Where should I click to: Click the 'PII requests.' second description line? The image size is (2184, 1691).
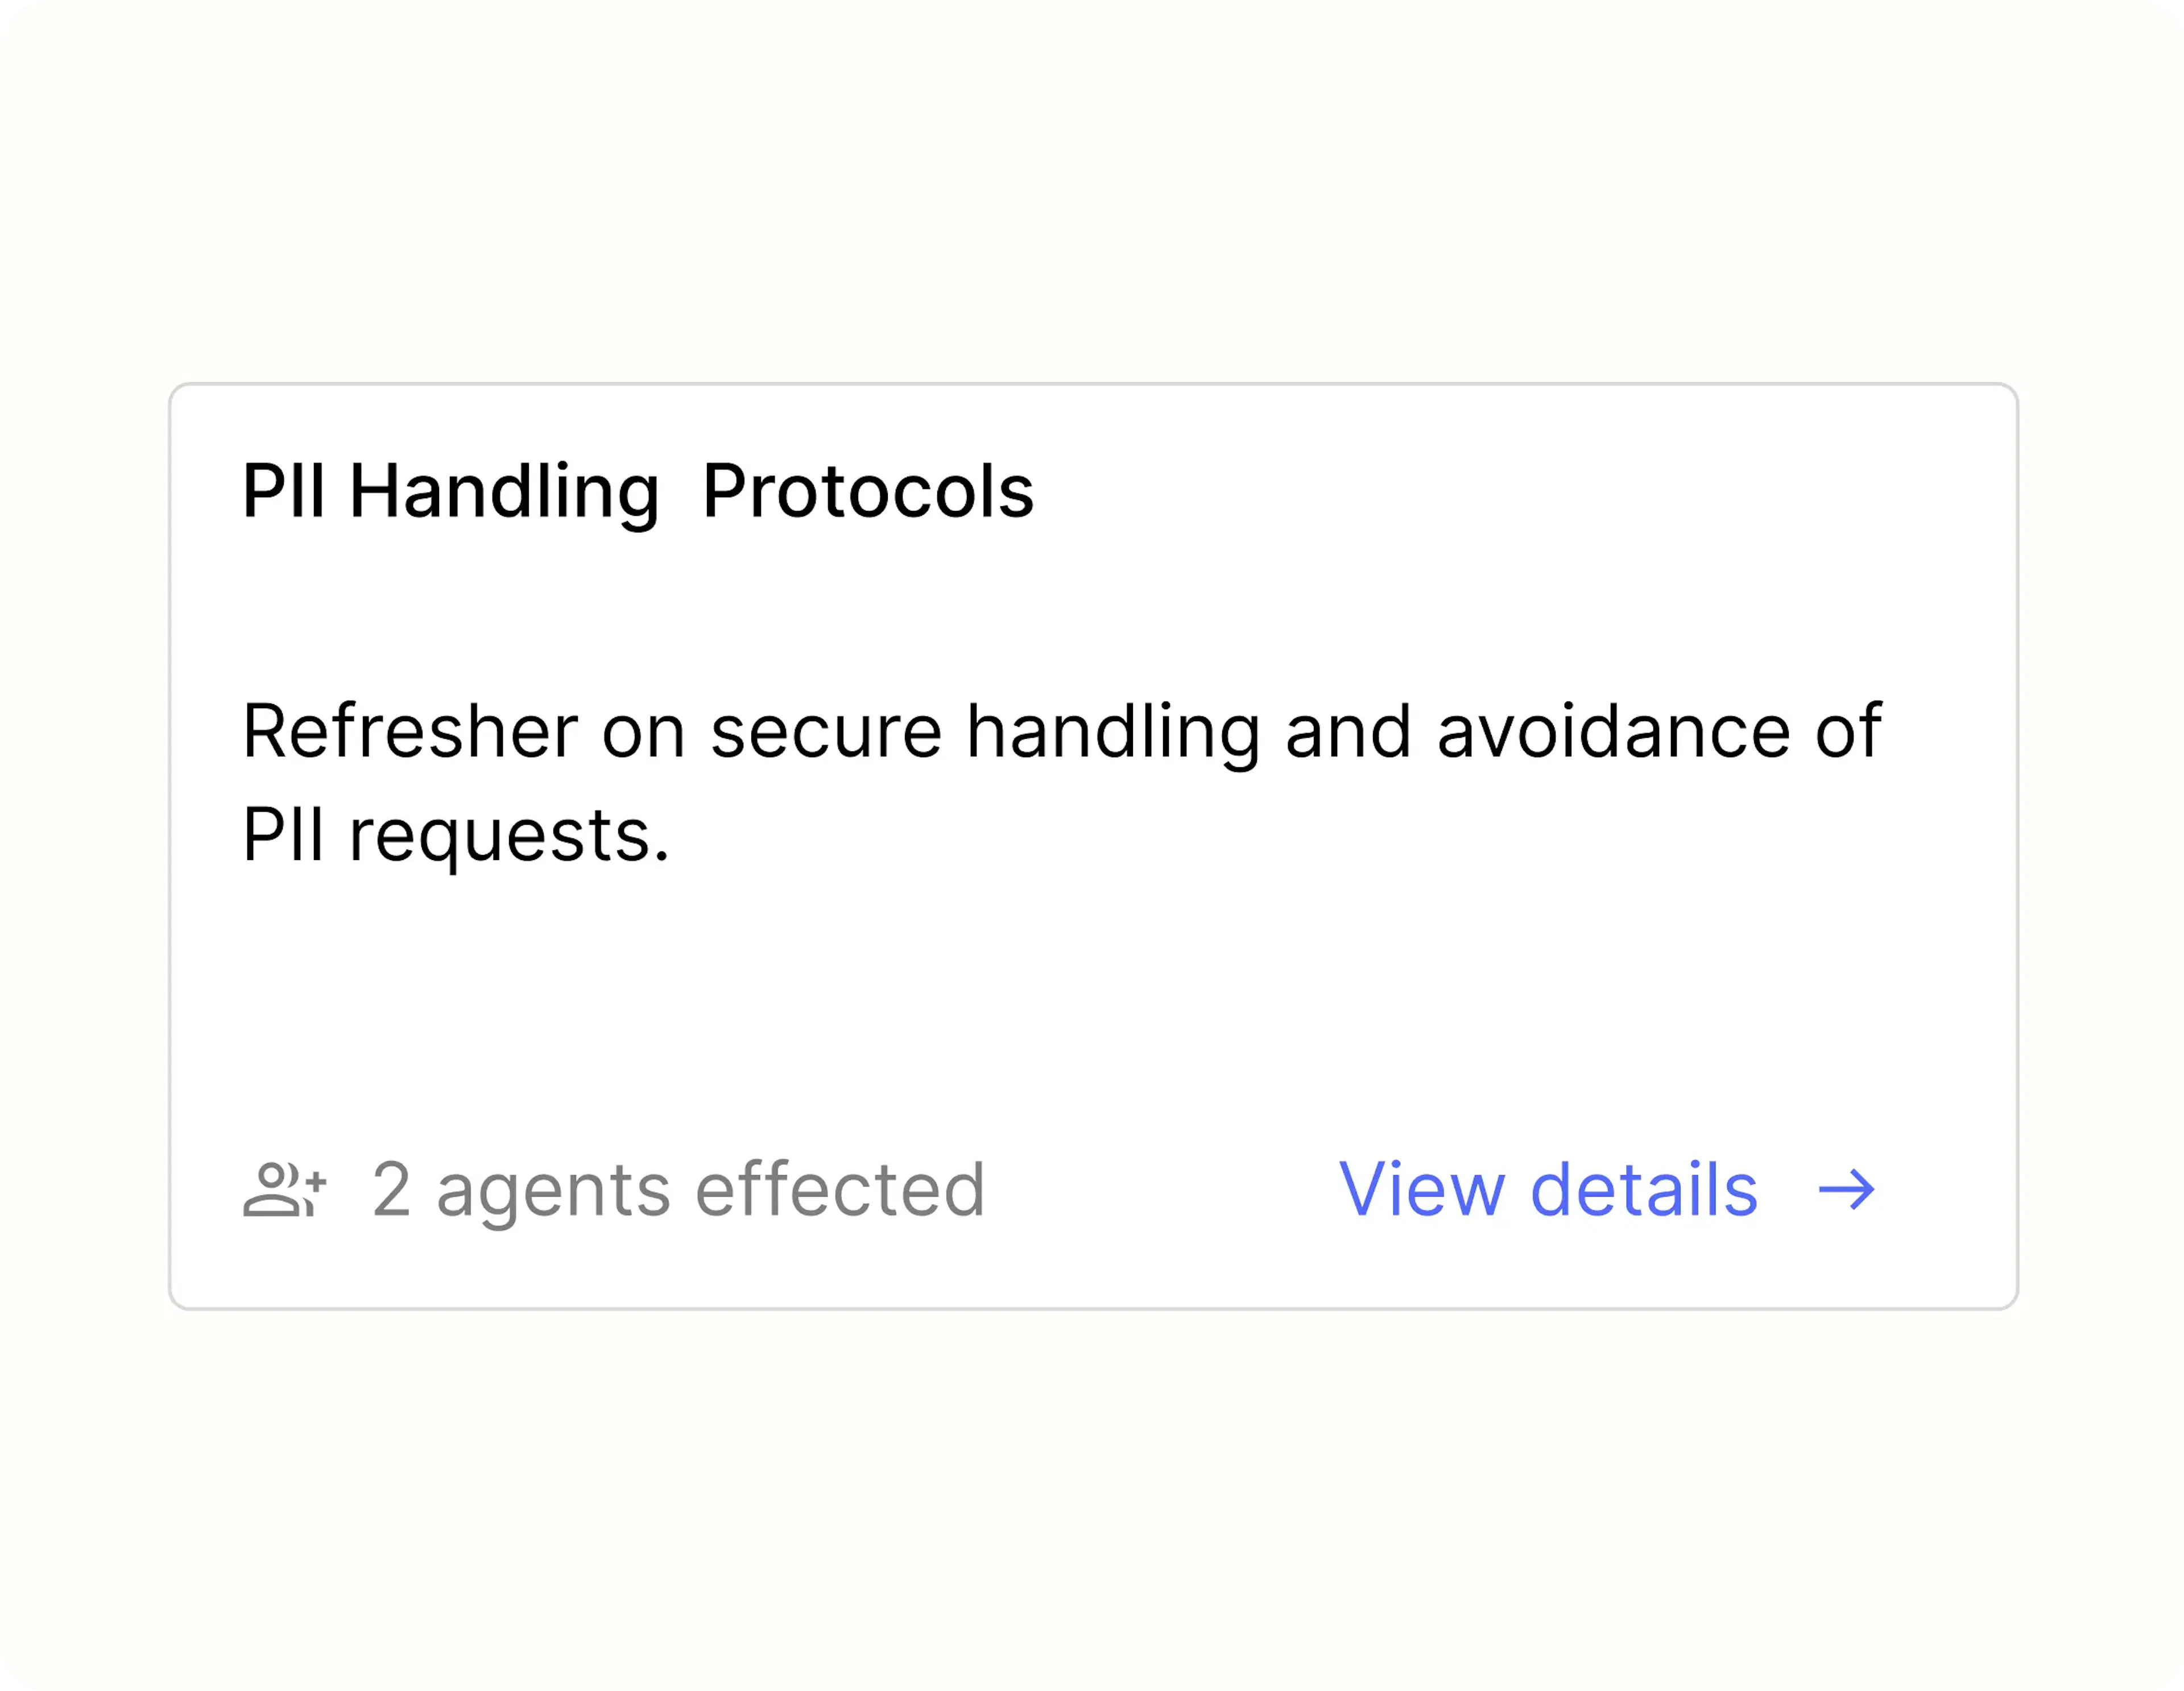click(x=456, y=836)
